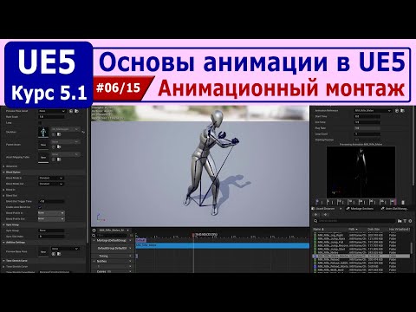Image resolution: width=416 pixels, height=312 pixels.
Task: Click the asset browser back arrow
Action: [316, 215]
